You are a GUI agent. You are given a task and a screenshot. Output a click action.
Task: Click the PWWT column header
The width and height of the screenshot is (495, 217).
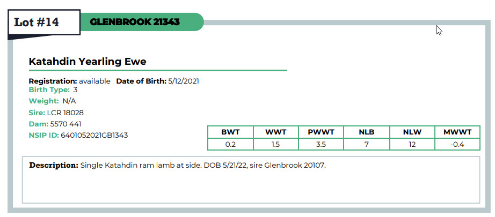pos(321,132)
